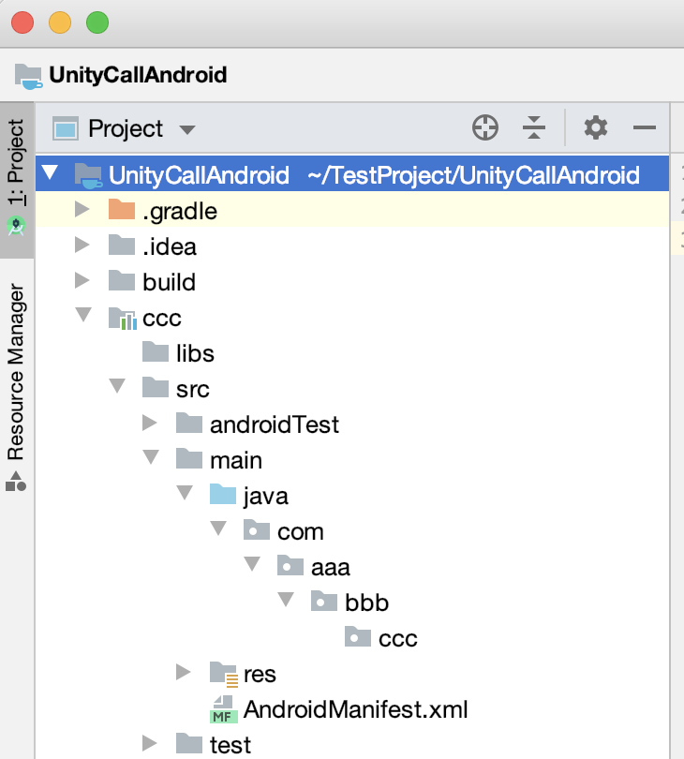
Task: Collapse the main folder
Action: (151, 457)
